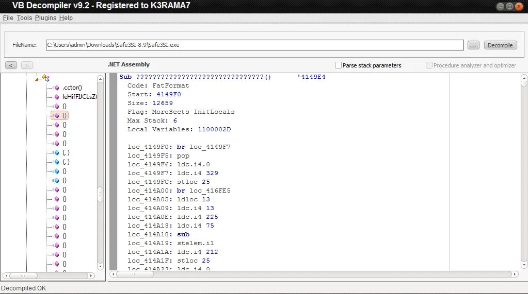Click line loc_414A00 br loc_416FE5
The image size is (528, 294).
[x=179, y=191]
